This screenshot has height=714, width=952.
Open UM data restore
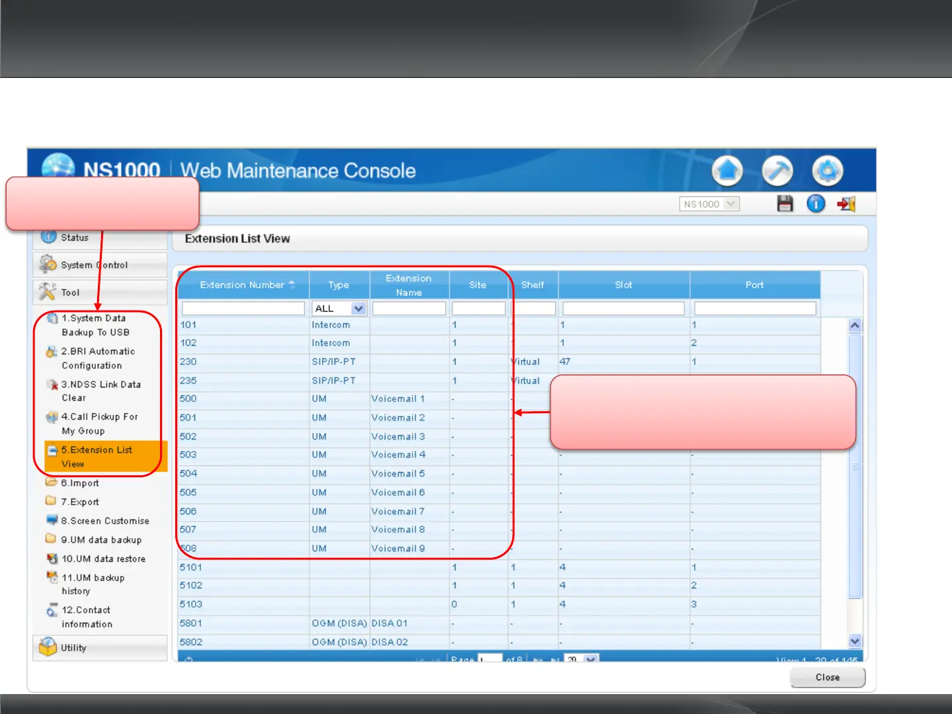pyautogui.click(x=102, y=559)
